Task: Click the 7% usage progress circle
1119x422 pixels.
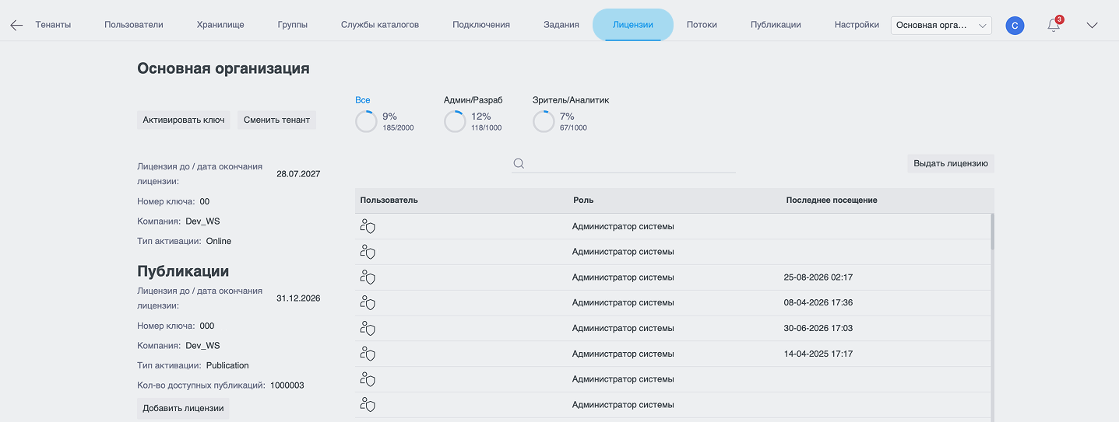Action: tap(544, 121)
